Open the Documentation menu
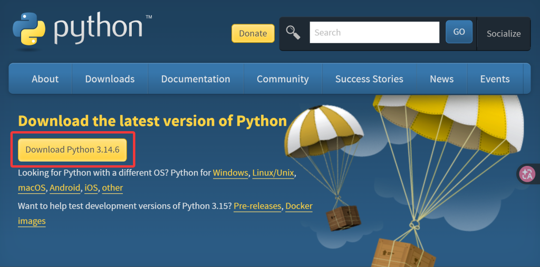Screen dimensions: 540x267 [x=196, y=79]
